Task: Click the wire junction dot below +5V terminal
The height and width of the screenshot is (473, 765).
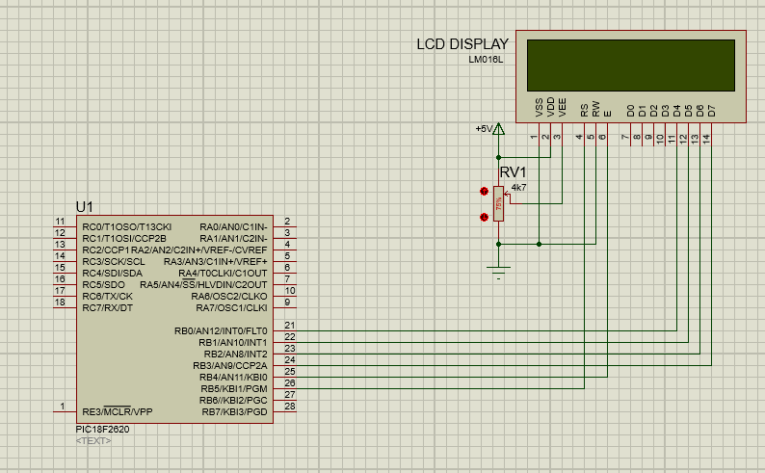Action: click(x=498, y=157)
